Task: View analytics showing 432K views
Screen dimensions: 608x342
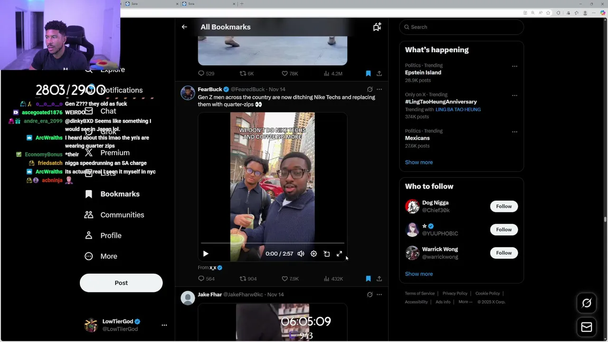Action: 333,279
